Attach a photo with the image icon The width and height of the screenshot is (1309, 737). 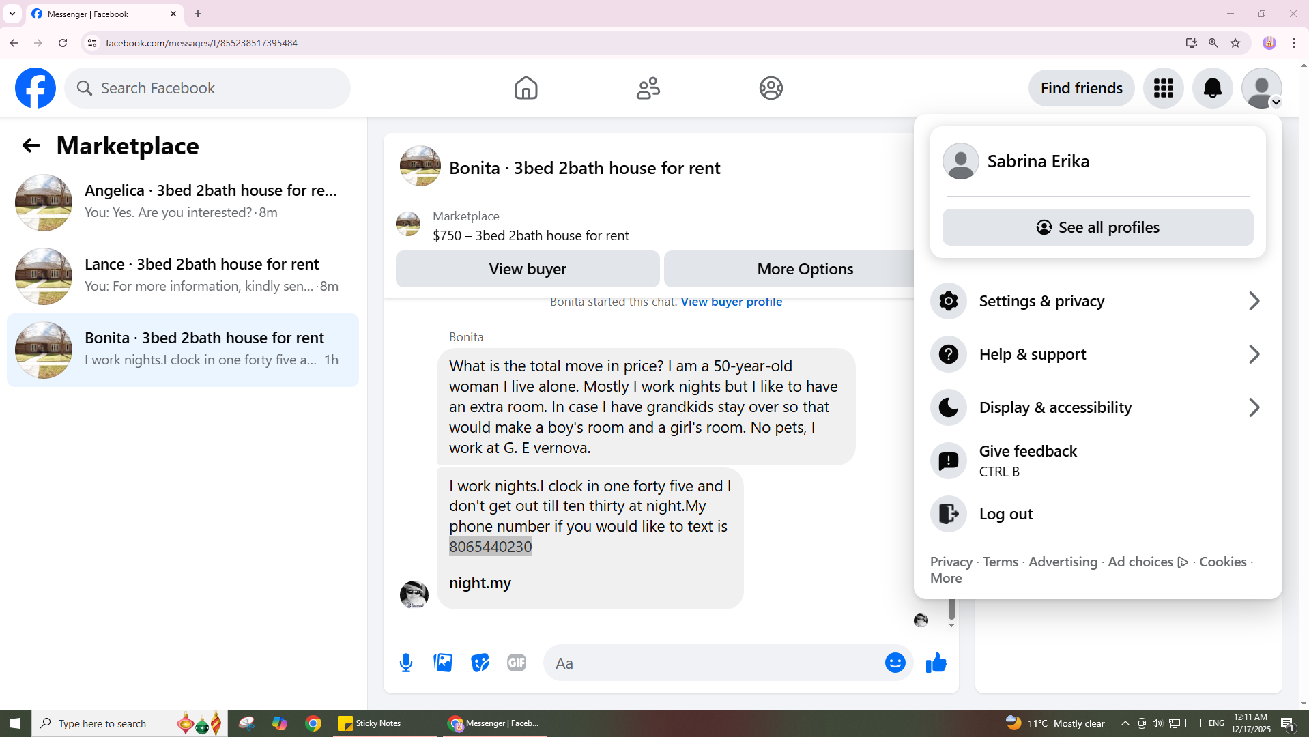point(443,663)
